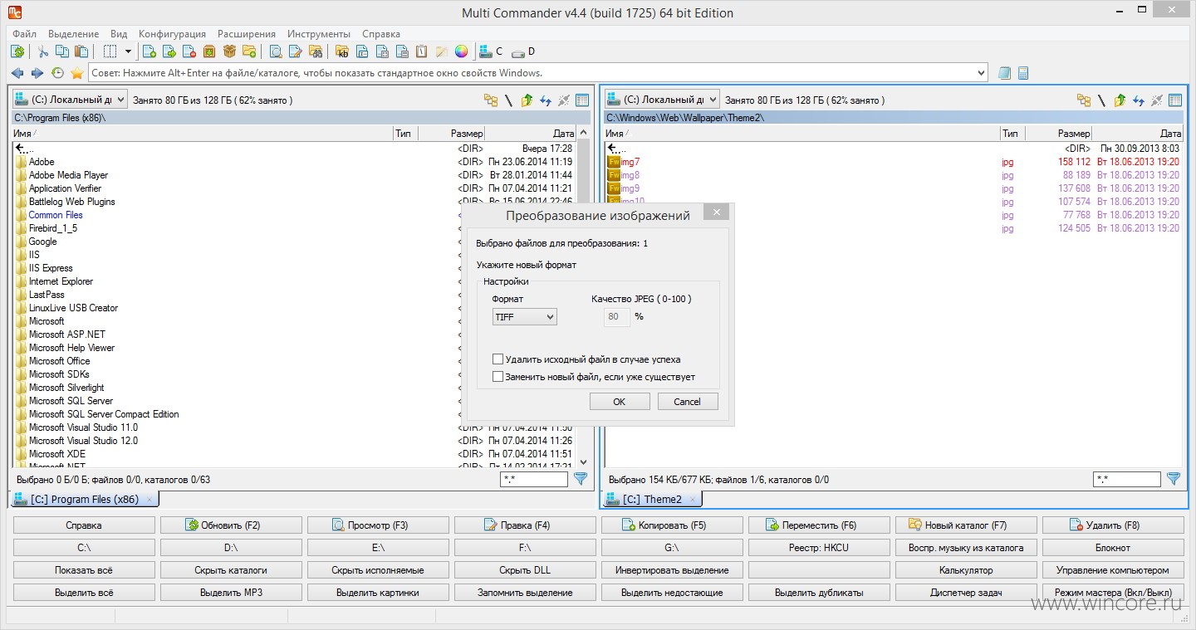This screenshot has width=1196, height=630.
Task: Select the [C:] Program Files (x86) tab
Action: [x=84, y=499]
